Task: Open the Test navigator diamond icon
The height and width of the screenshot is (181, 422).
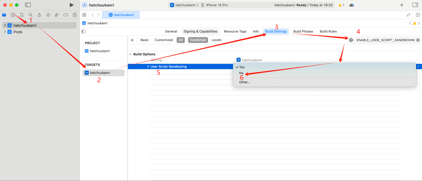Action: pos(48,15)
